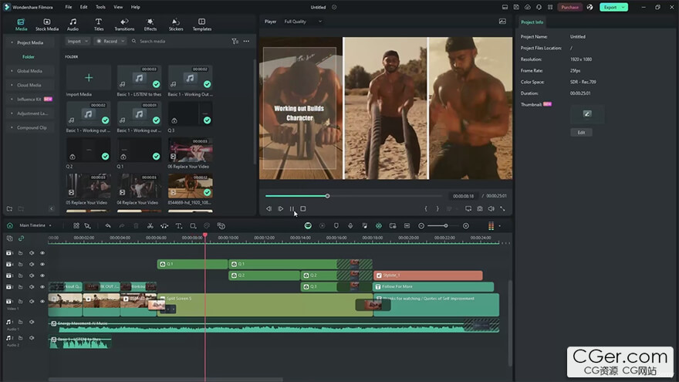Open audio meter options dropdown arrow
Screen dimensions: 679x382
tap(499, 225)
